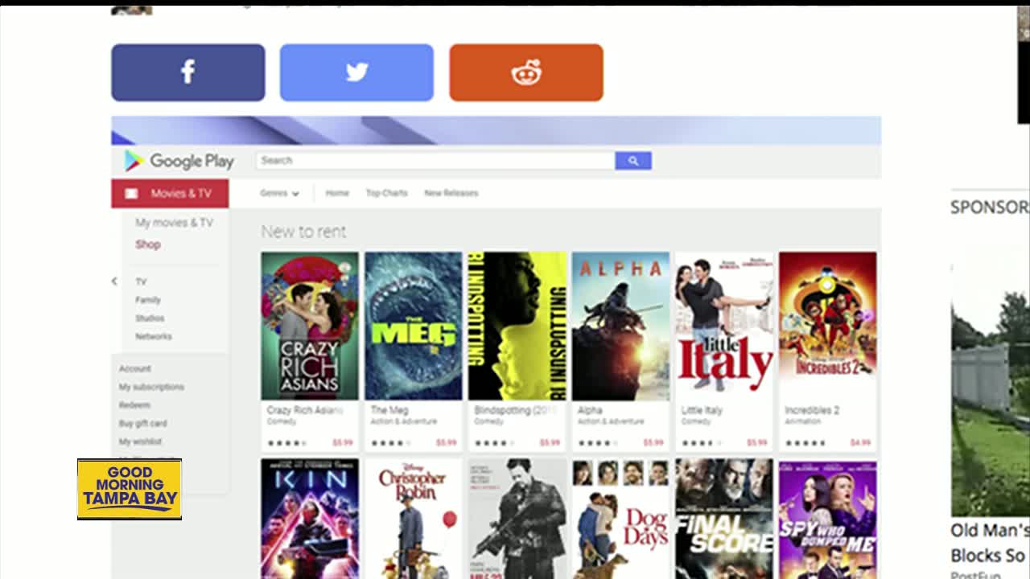This screenshot has width=1030, height=579.
Task: Share via the Facebook button
Action: pyautogui.click(x=187, y=72)
